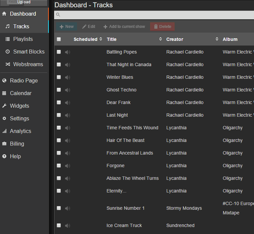The height and width of the screenshot is (234, 254).
Task: Click the Dashboard home icon
Action: (4, 14)
